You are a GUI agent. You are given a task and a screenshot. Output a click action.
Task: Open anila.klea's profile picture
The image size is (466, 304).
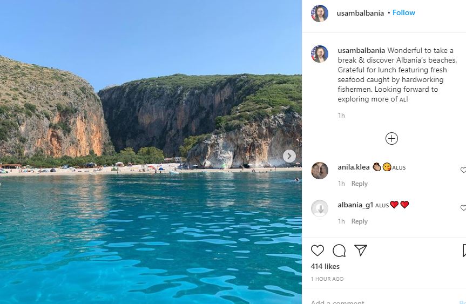point(320,171)
